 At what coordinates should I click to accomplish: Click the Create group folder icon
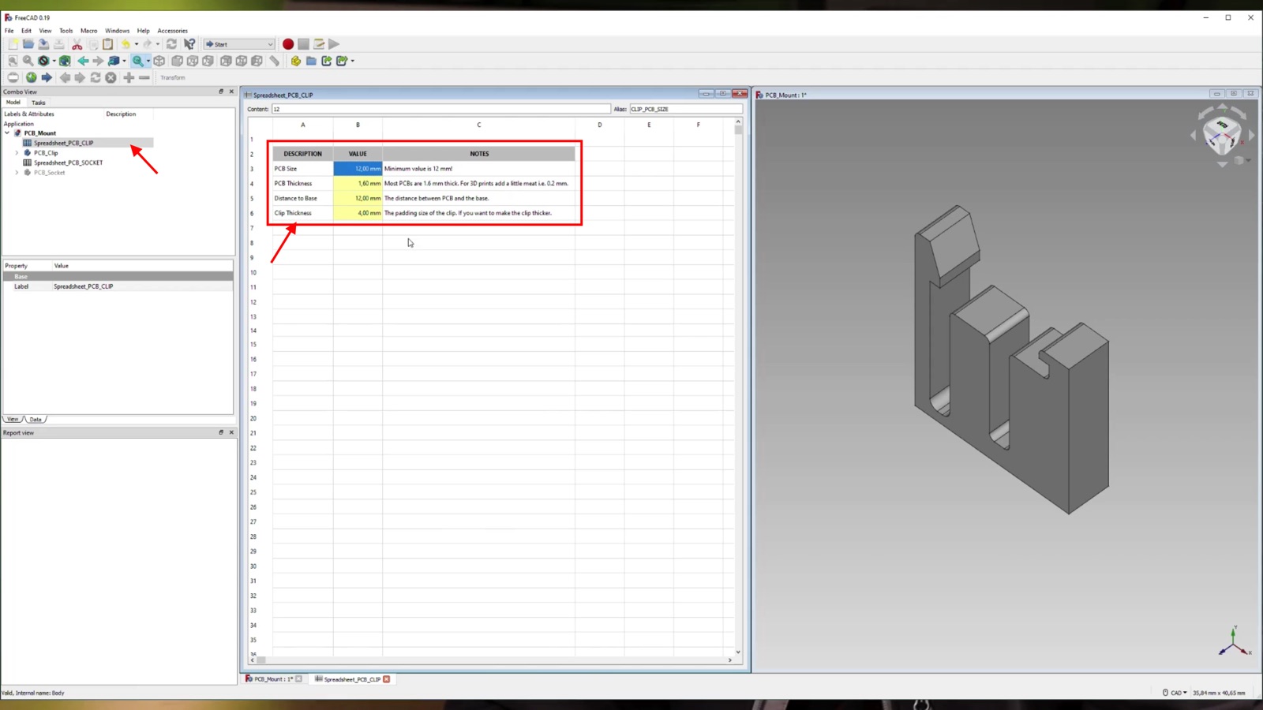pos(311,61)
